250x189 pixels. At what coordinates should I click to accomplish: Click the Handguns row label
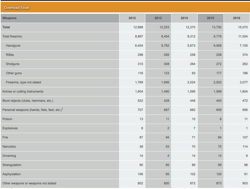tap(13, 46)
